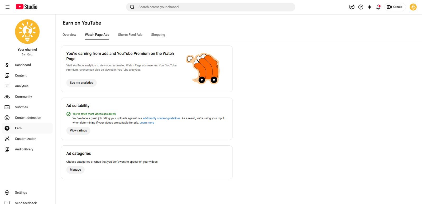Click the SamQuiz channel name text

pyautogui.click(x=27, y=54)
